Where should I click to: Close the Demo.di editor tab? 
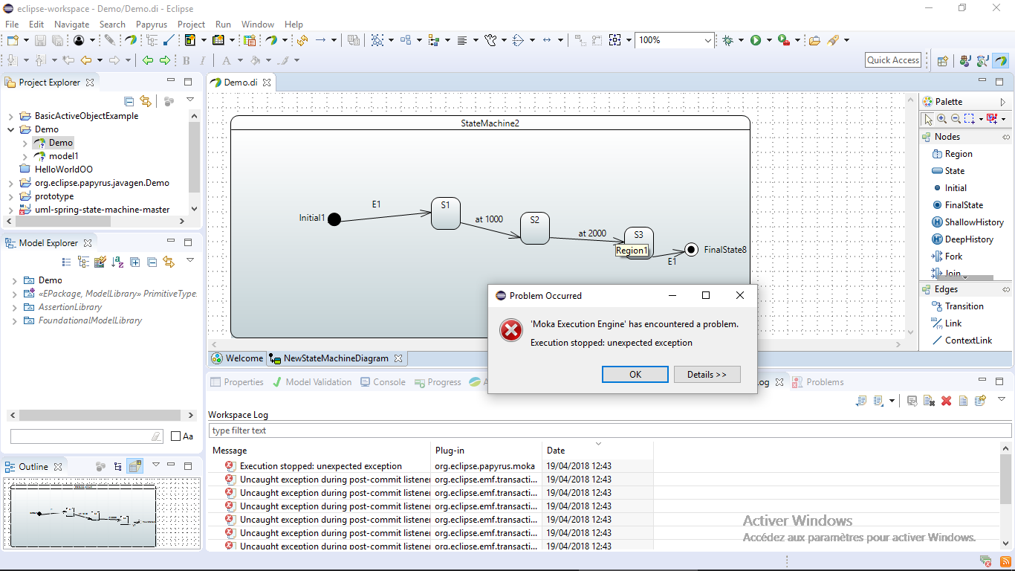pyautogui.click(x=267, y=83)
